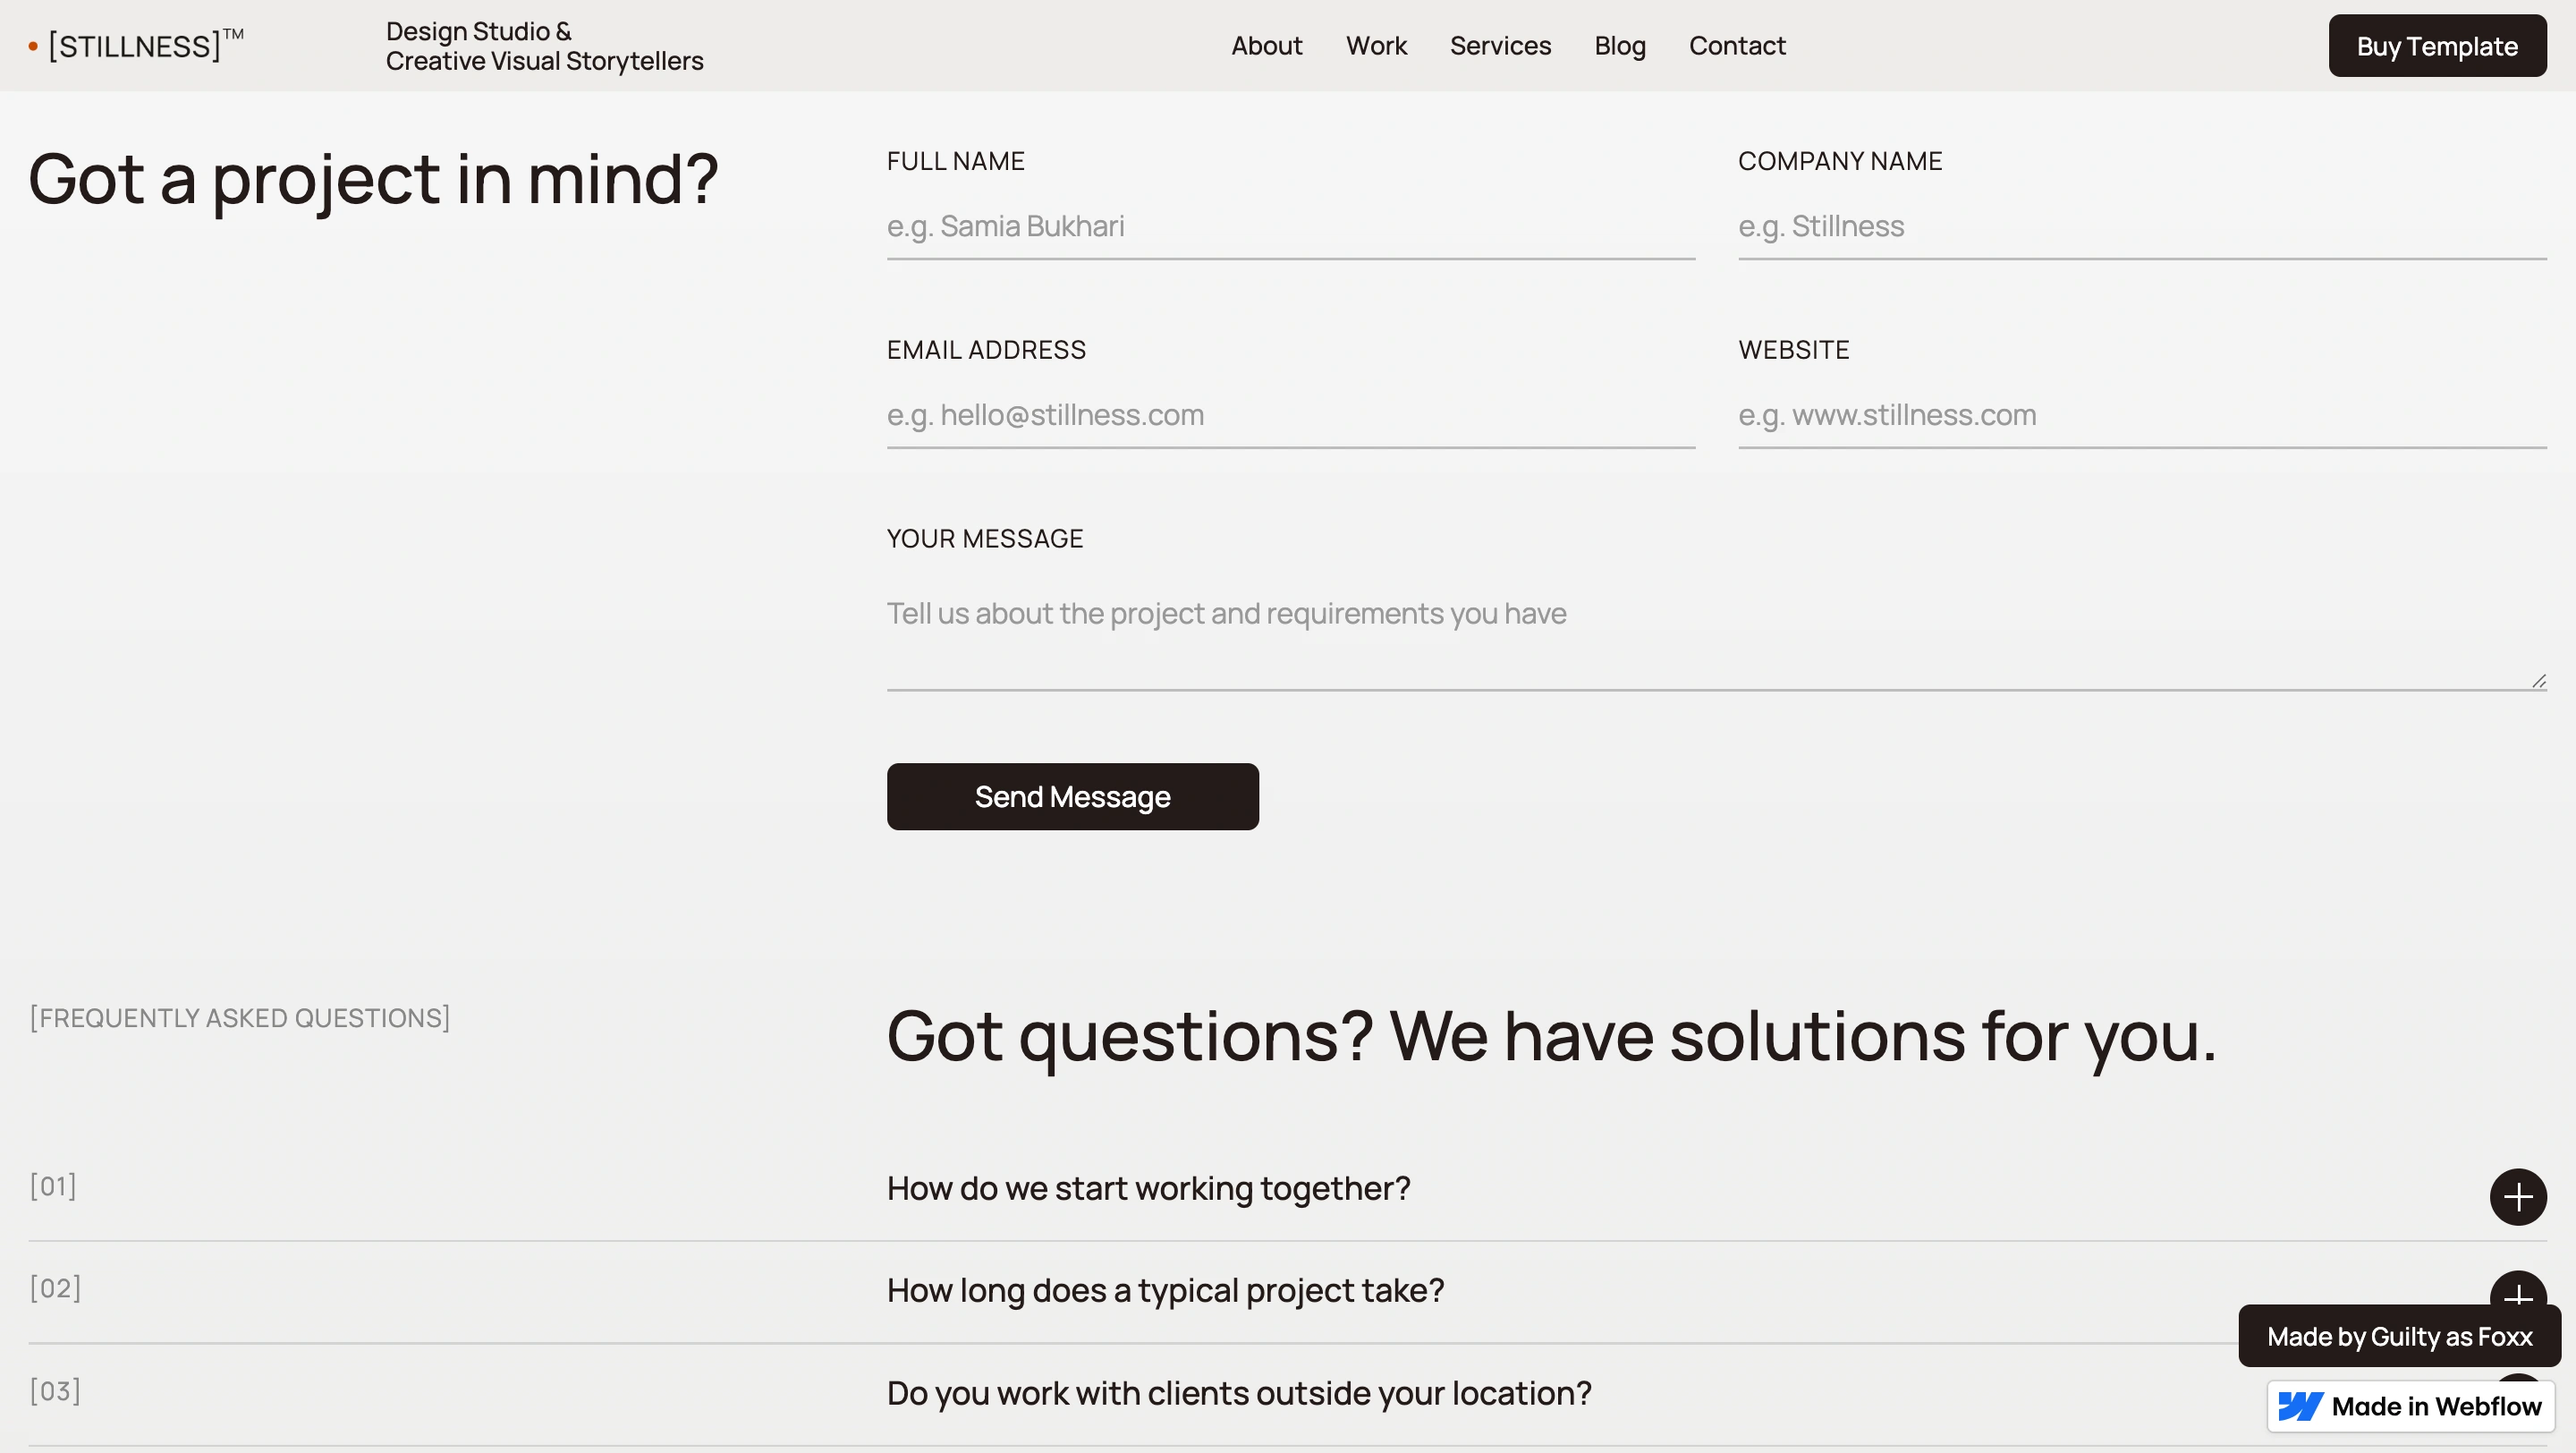Open Services from the navigation
2576x1453 pixels.
pos(1500,46)
